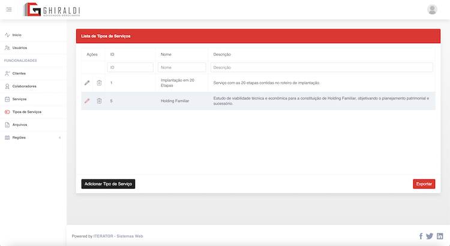Click the Regiões map icon
The height and width of the screenshot is (246, 450).
pos(7,138)
